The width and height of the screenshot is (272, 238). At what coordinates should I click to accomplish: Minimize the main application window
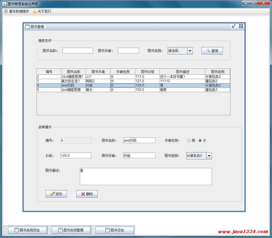(x=246, y=3)
